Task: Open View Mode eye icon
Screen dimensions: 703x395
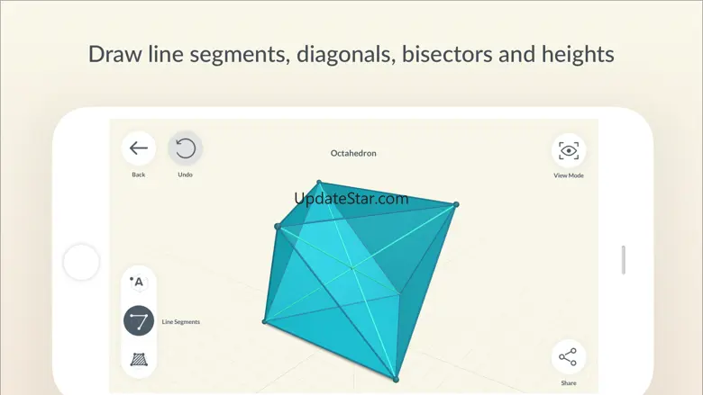Action: 568,150
